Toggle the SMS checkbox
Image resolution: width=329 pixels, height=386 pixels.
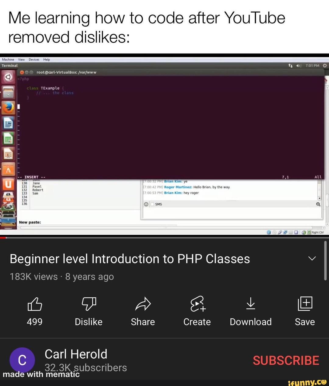(x=152, y=204)
